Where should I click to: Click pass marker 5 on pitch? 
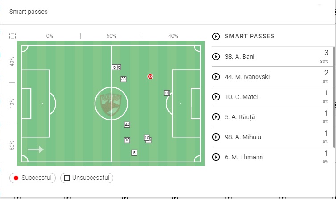(134, 153)
